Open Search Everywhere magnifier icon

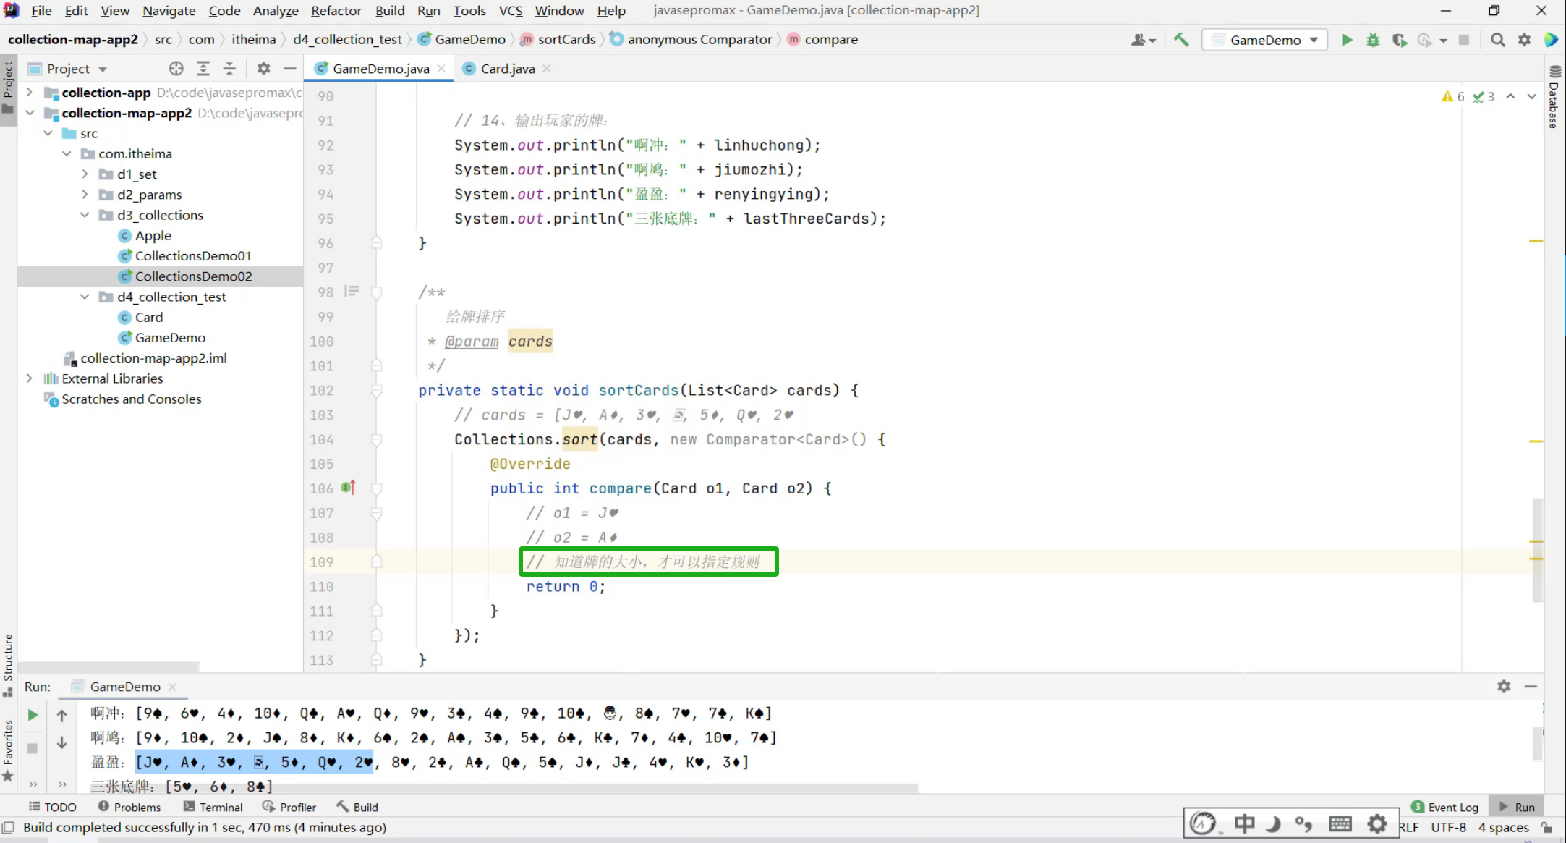(1497, 40)
